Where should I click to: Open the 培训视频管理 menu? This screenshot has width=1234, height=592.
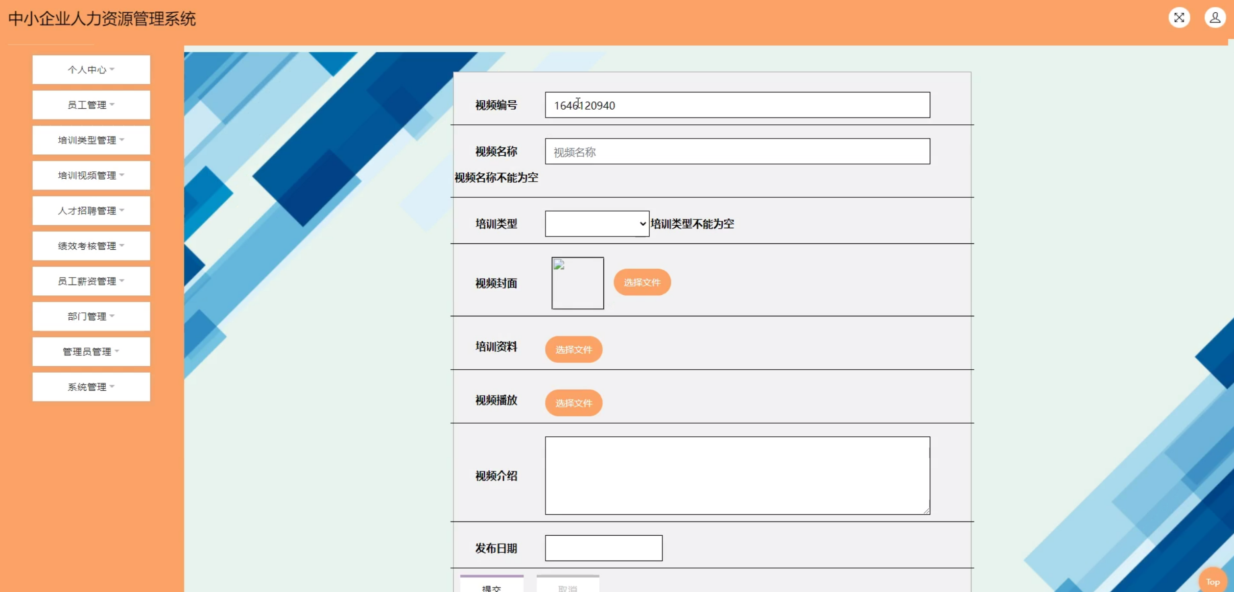(91, 175)
